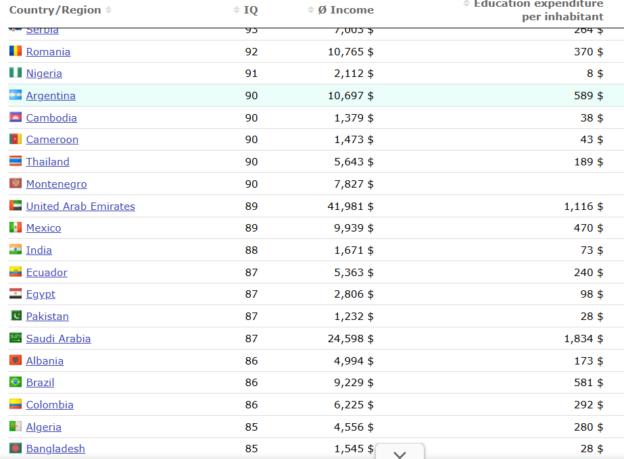The width and height of the screenshot is (624, 459).
Task: Select Egypt's income 2,806 $
Action: (354, 294)
